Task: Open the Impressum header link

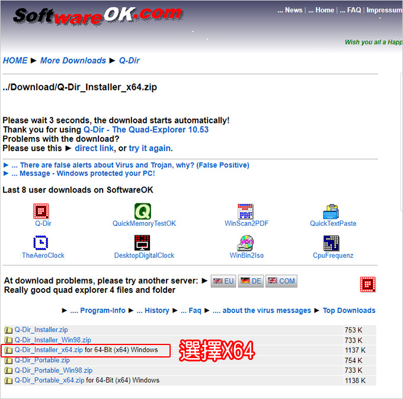Action: (x=385, y=10)
